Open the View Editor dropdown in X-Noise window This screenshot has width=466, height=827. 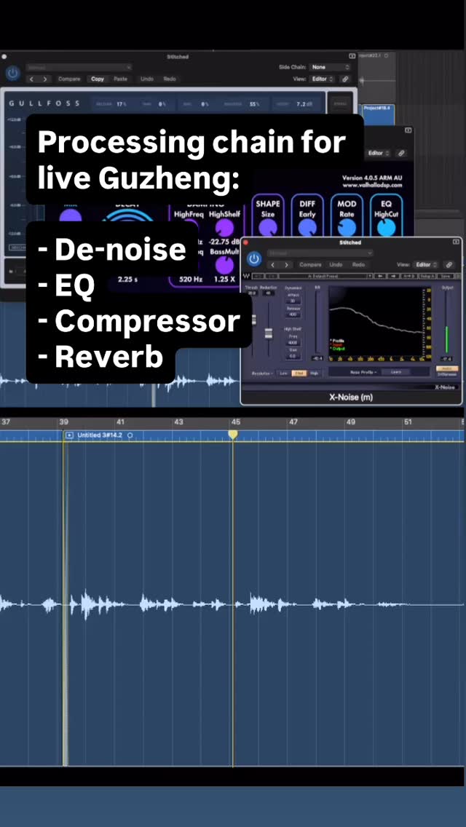427,265
